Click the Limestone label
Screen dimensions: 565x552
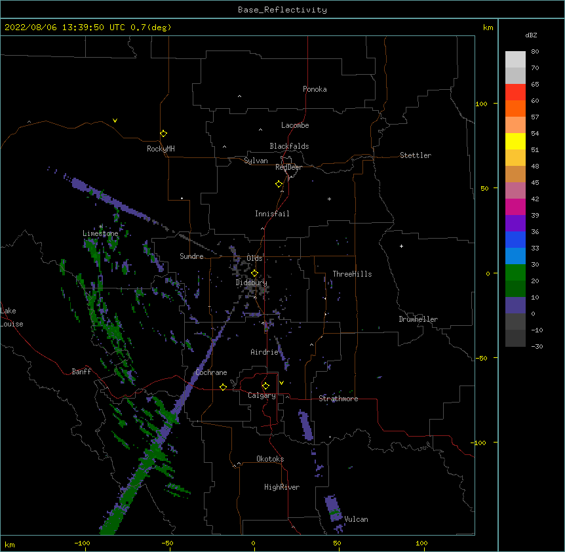[100, 233]
